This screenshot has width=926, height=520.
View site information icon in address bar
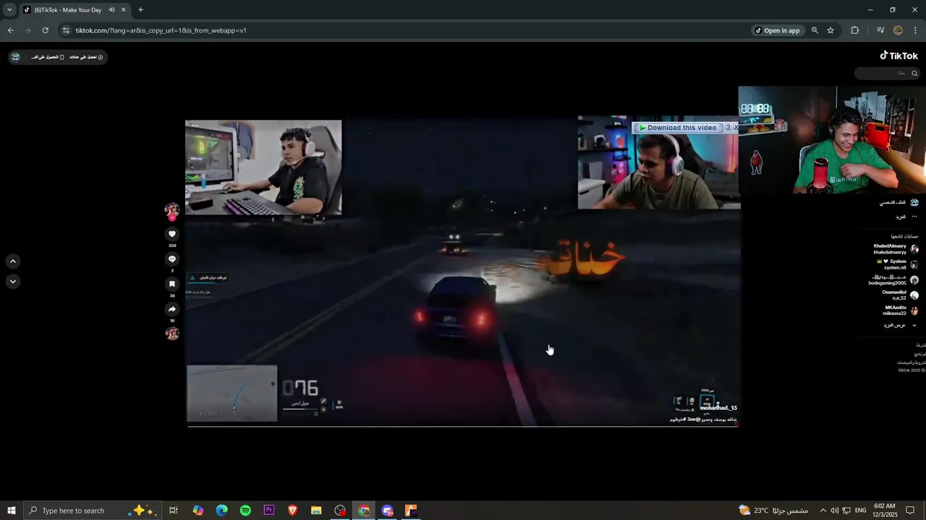pyautogui.click(x=66, y=30)
